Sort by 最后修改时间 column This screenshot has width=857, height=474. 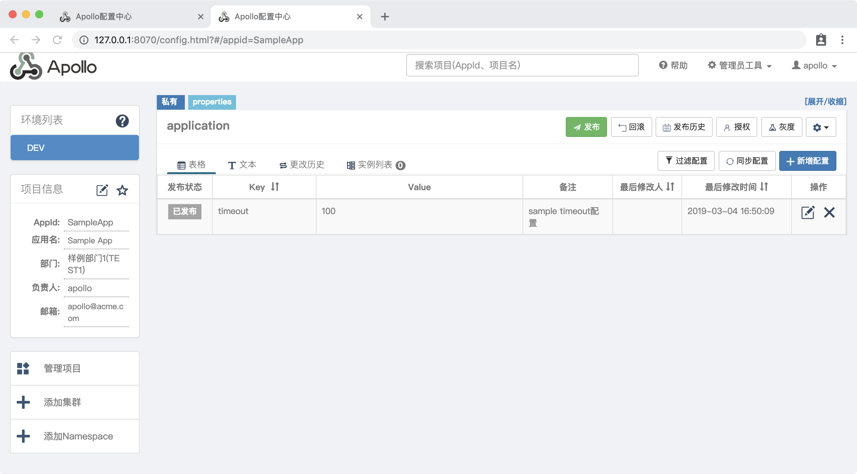pos(764,186)
